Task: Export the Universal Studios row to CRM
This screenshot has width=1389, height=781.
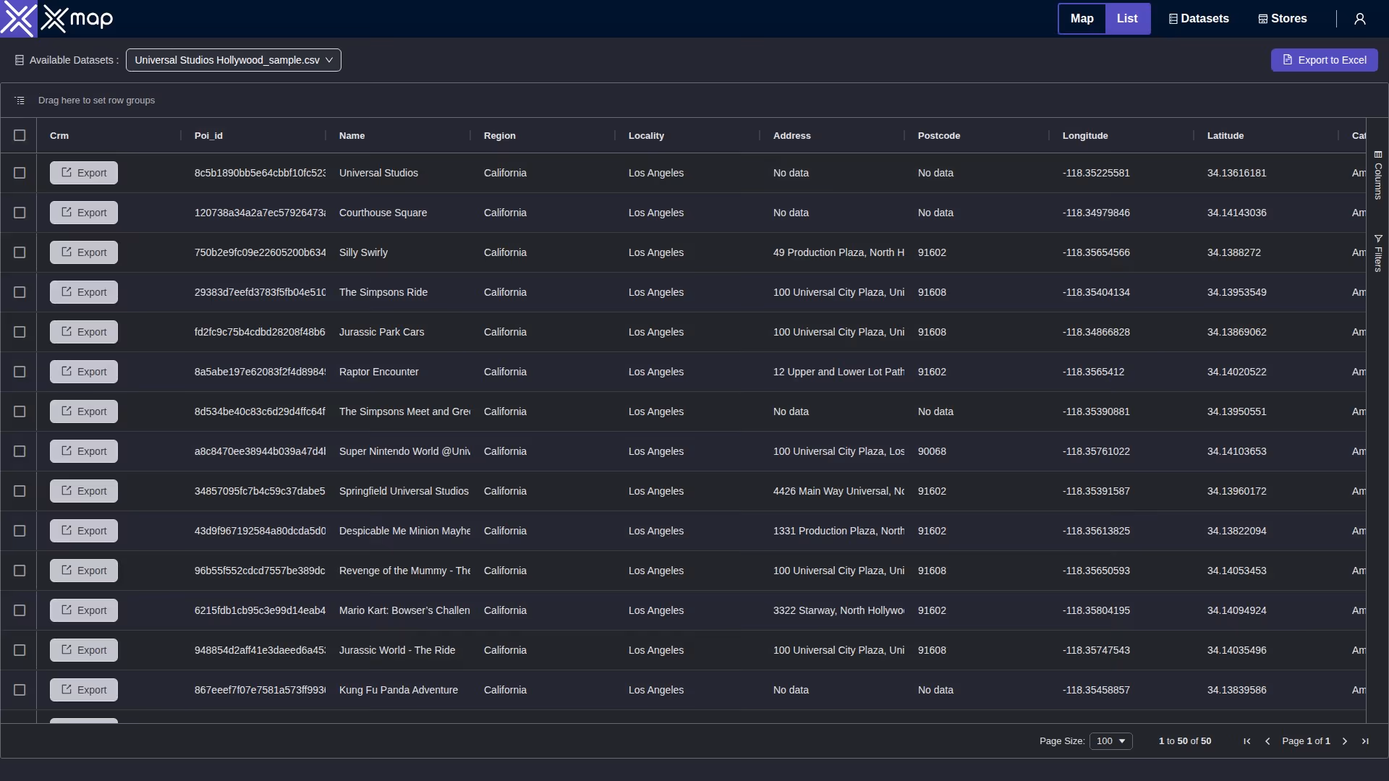Action: [x=84, y=173]
